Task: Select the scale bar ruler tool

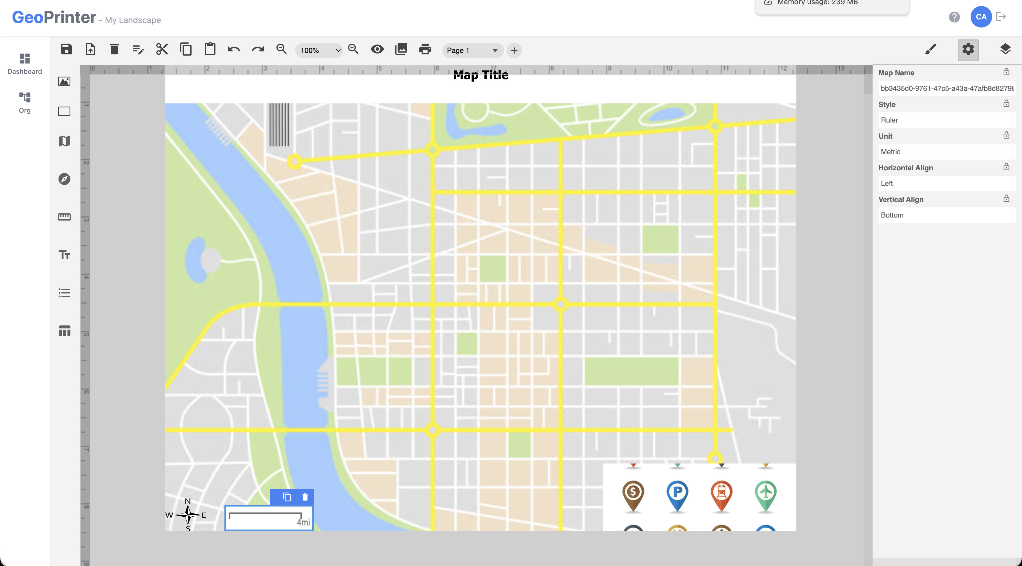Action: (64, 217)
